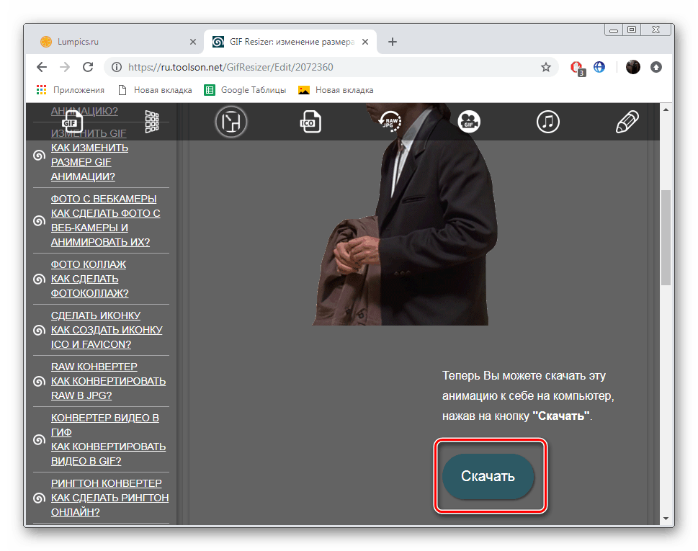The width and height of the screenshot is (698, 551).
Task: Open the ringtone converter music note icon
Action: pos(548,122)
